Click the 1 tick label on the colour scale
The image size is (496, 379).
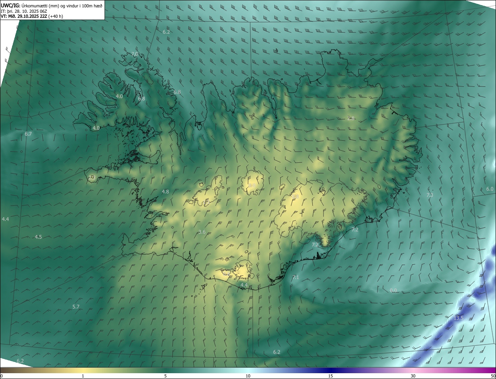[83, 376]
